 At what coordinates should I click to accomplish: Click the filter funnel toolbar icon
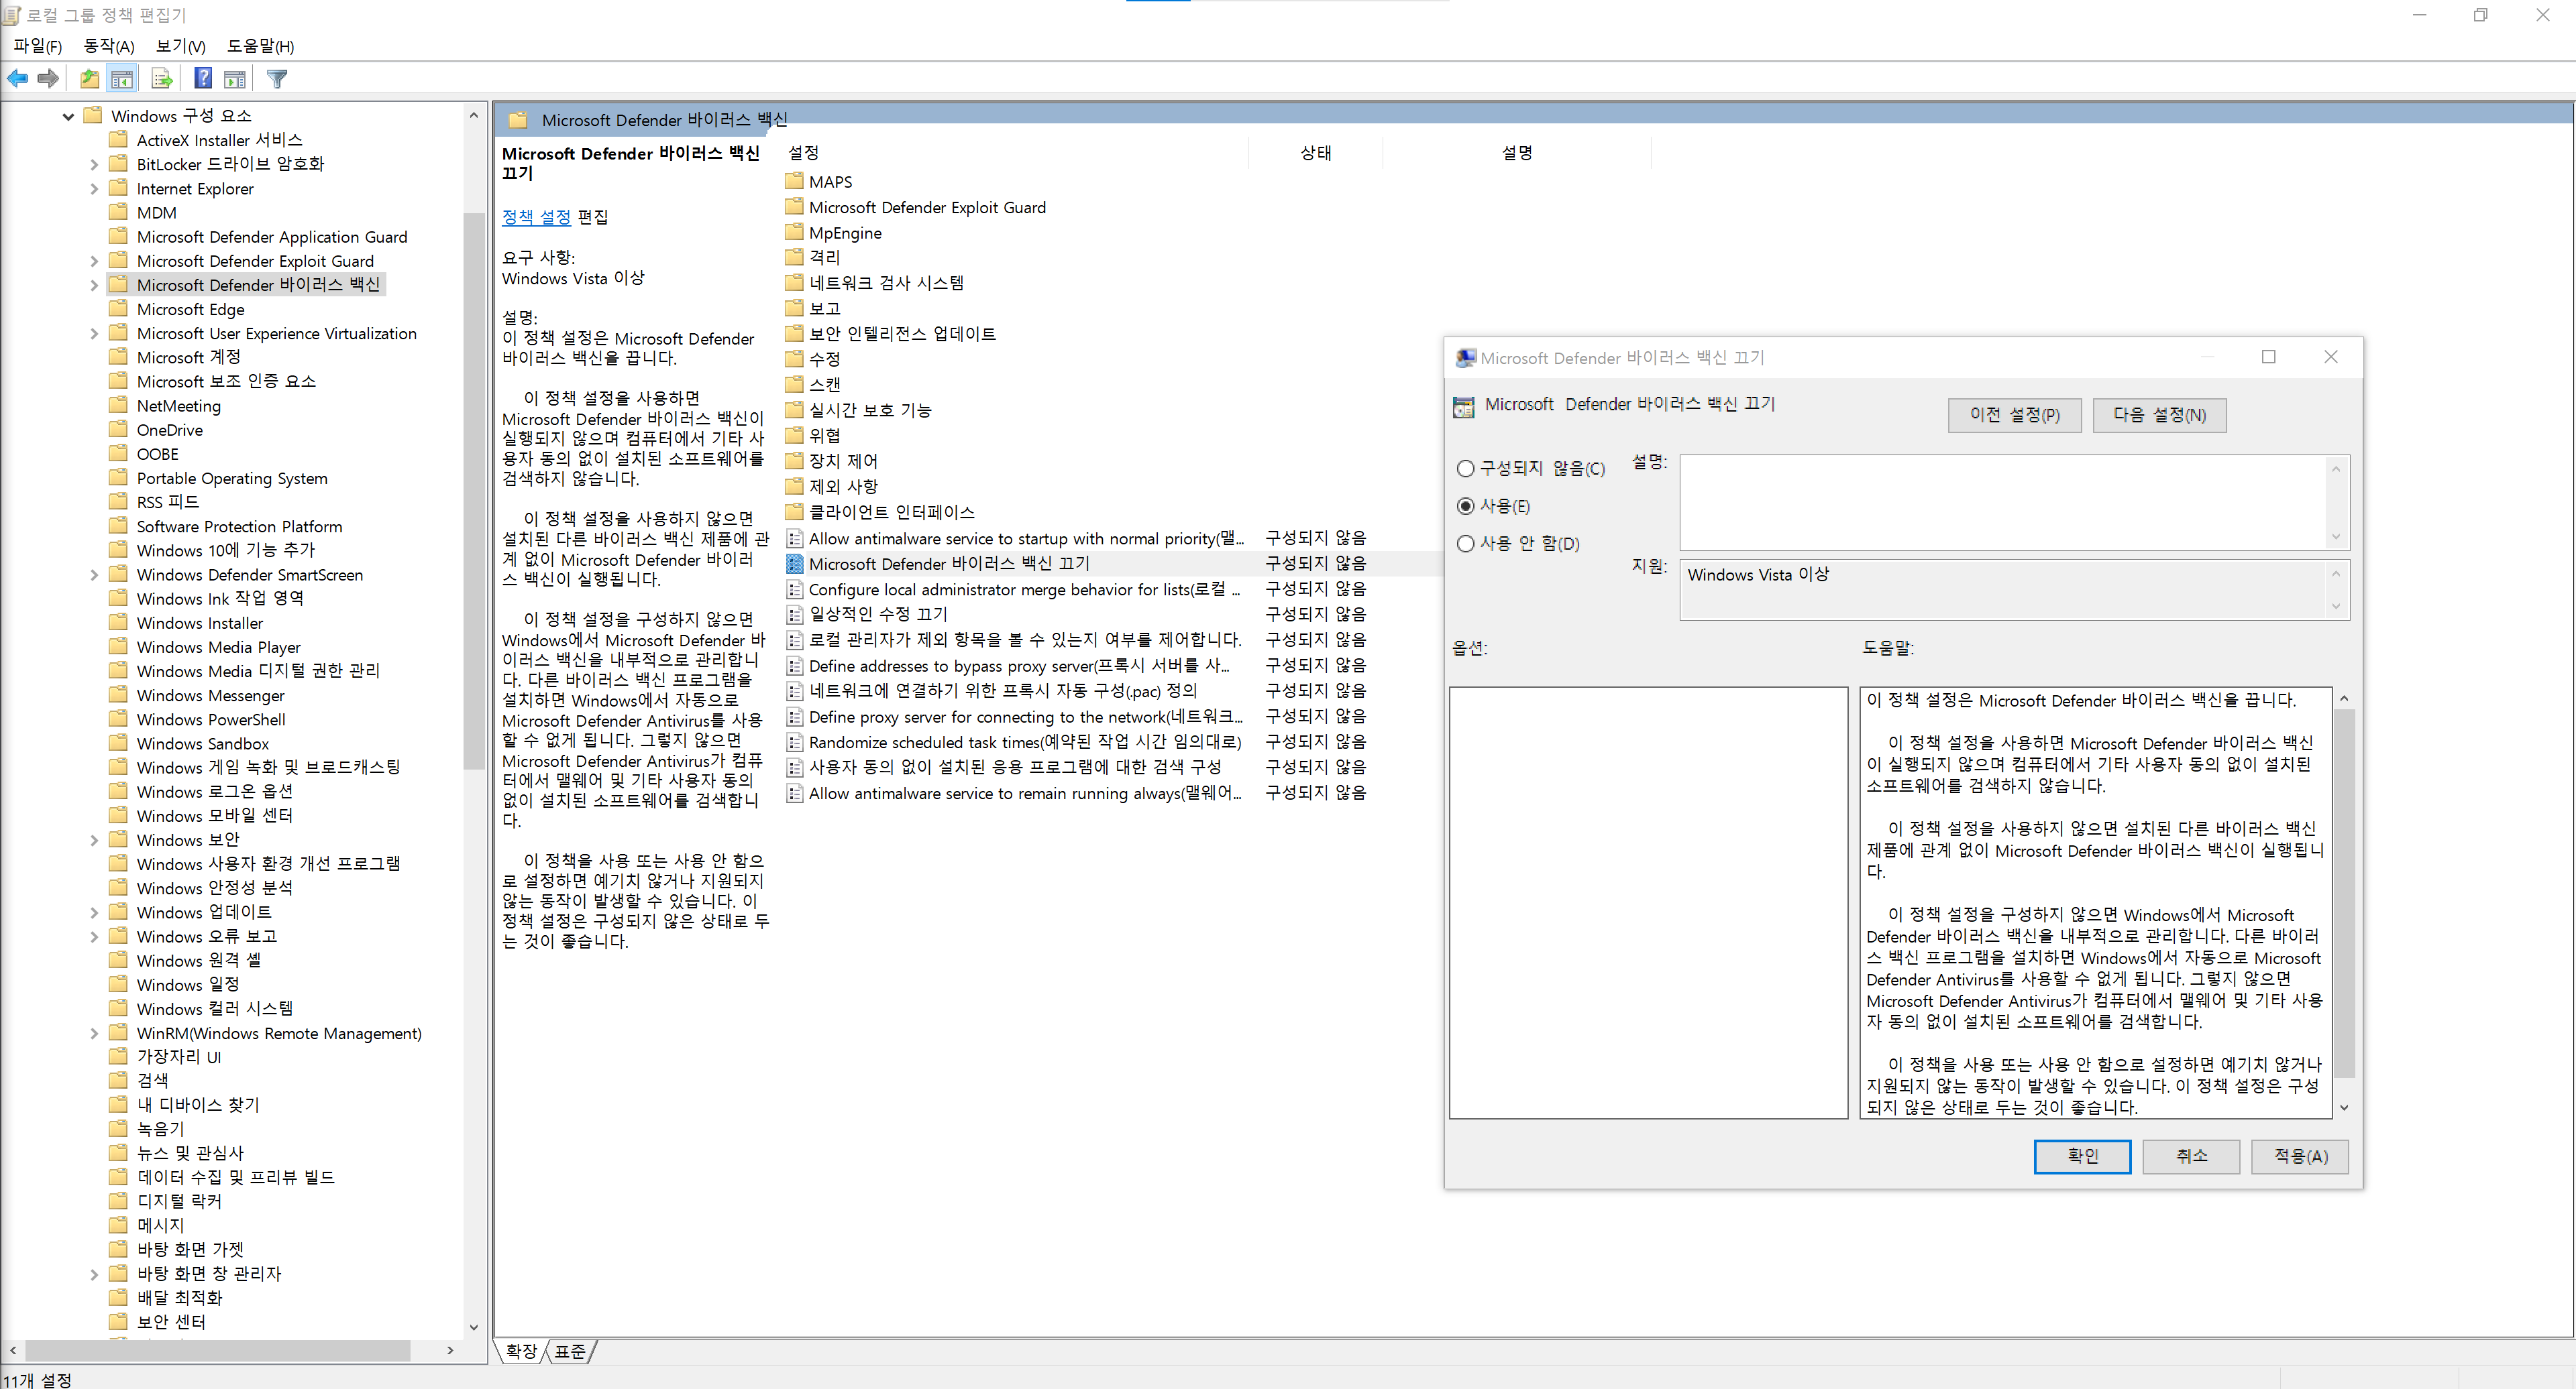click(277, 78)
